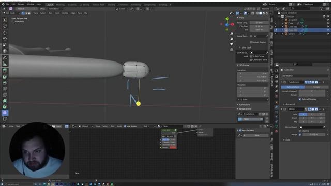Viewport: 331px width, 186px height.
Task: Open the Global transform orientation dropdown
Action: [x=122, y=9]
